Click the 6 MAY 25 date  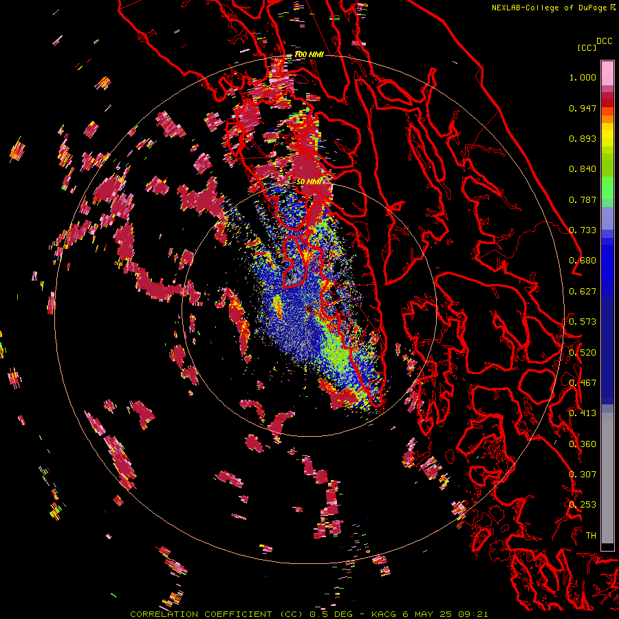click(428, 614)
